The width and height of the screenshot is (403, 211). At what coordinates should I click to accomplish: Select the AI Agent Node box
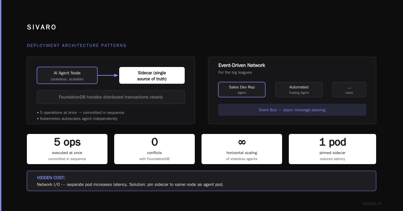(67, 75)
